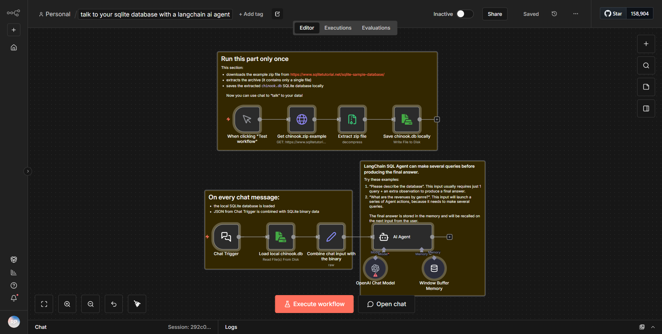Open the workflow options menu
Screen dimensions: 662x334
pos(575,14)
